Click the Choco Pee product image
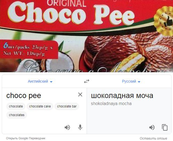 [86, 36]
